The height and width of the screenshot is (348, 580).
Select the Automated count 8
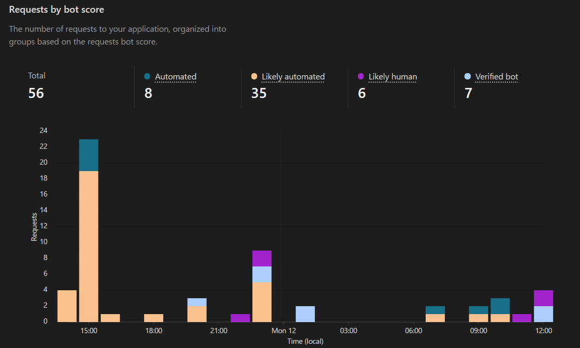click(148, 93)
